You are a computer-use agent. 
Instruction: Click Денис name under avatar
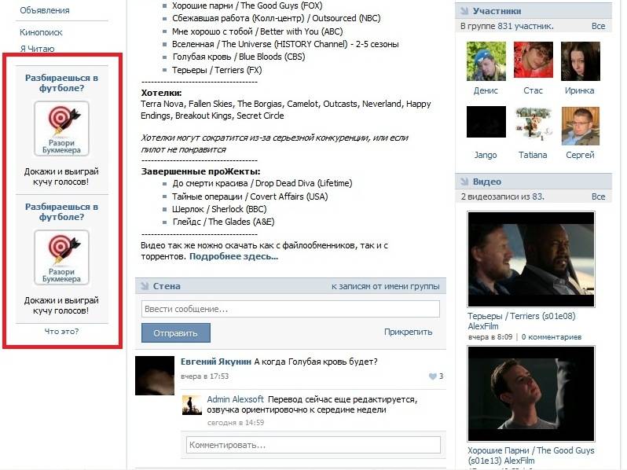(x=486, y=90)
